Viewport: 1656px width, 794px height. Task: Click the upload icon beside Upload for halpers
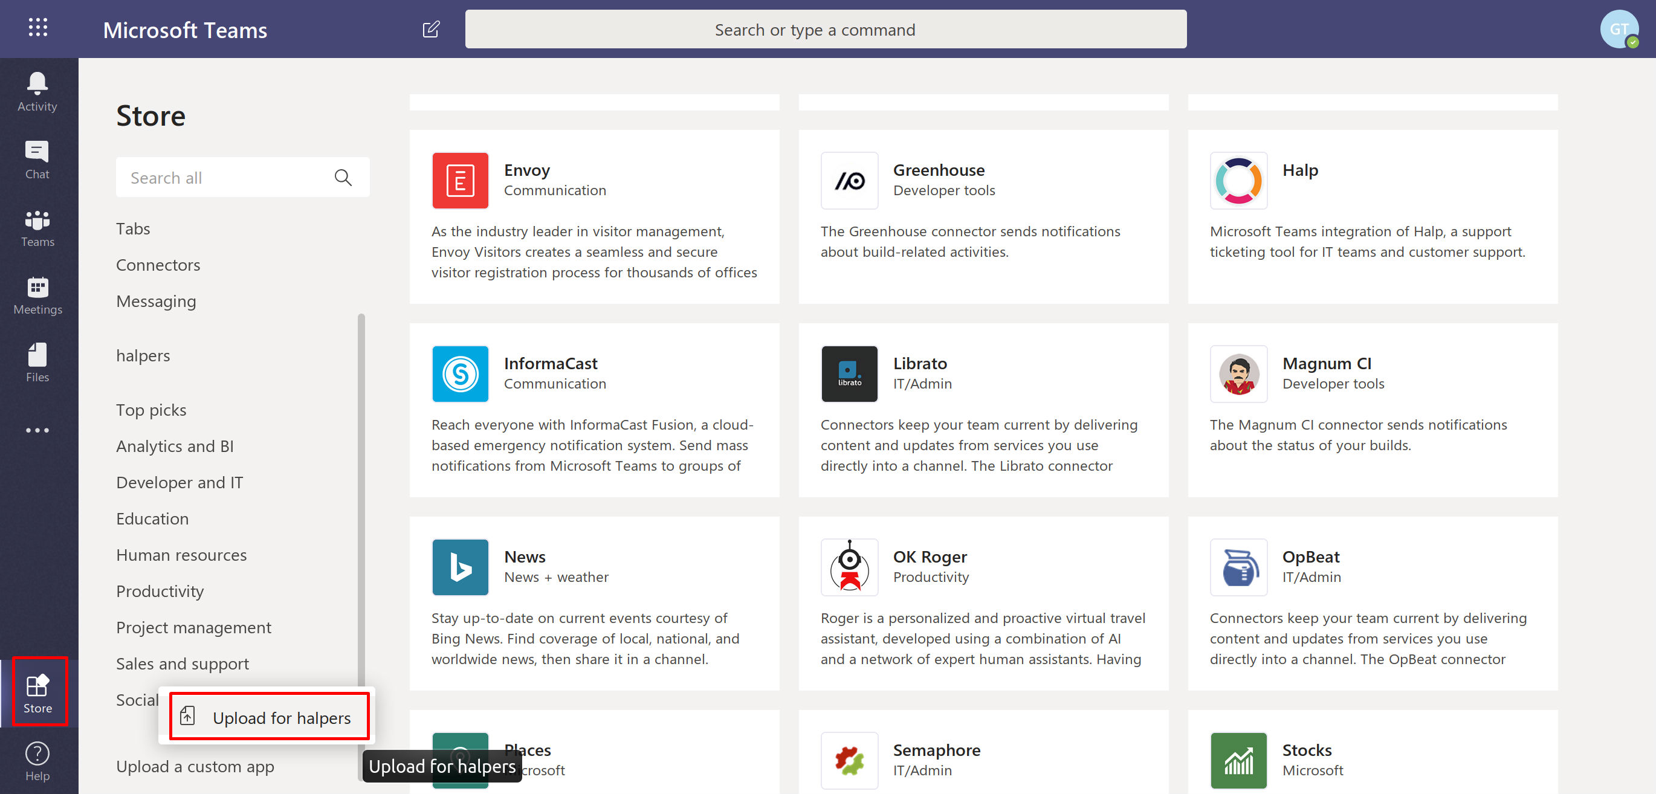tap(188, 716)
